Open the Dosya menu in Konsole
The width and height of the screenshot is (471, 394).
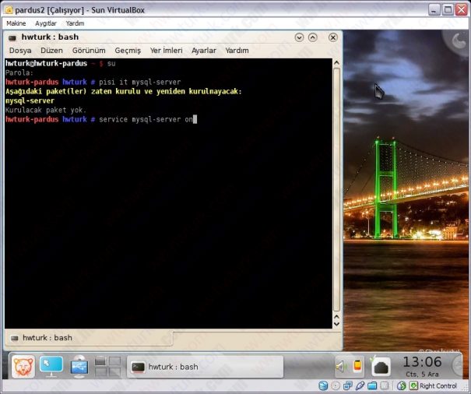(x=20, y=51)
